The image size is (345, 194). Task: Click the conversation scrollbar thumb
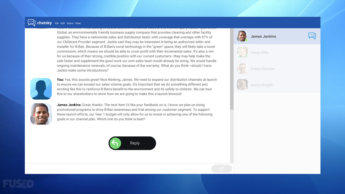pyautogui.click(x=232, y=69)
